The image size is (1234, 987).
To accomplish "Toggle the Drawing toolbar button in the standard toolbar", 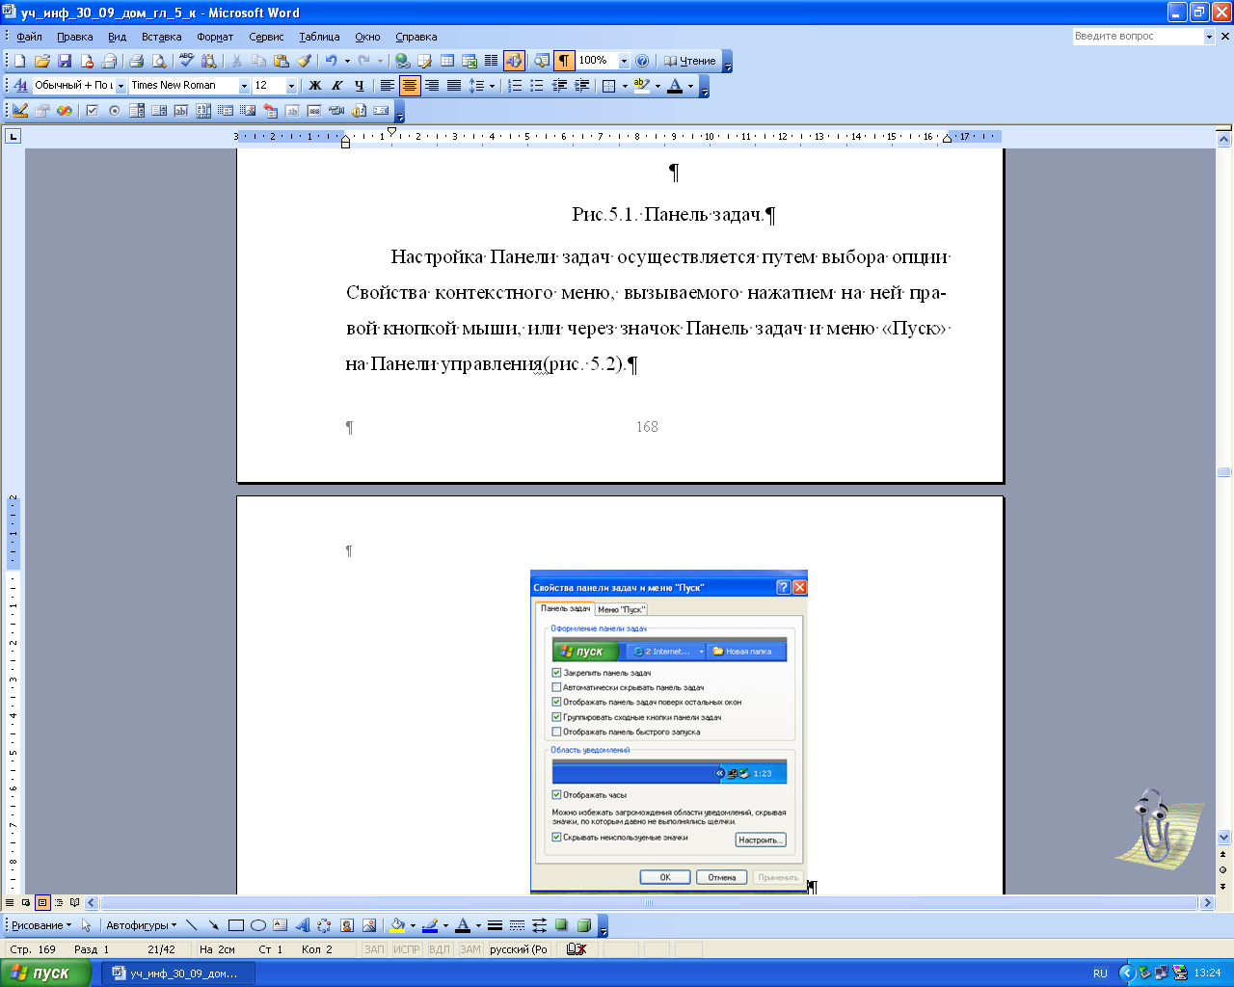I will coord(514,61).
